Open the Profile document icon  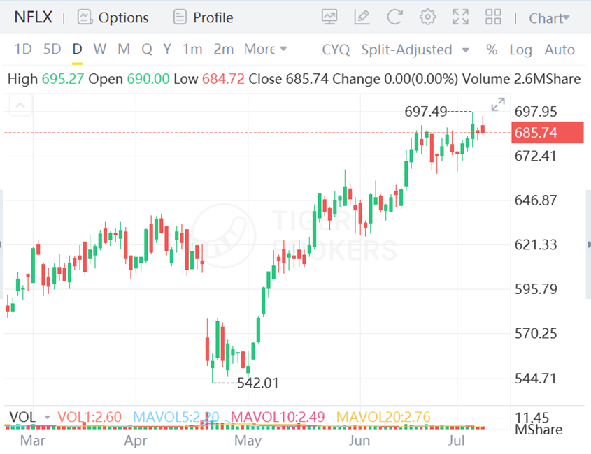click(x=180, y=17)
